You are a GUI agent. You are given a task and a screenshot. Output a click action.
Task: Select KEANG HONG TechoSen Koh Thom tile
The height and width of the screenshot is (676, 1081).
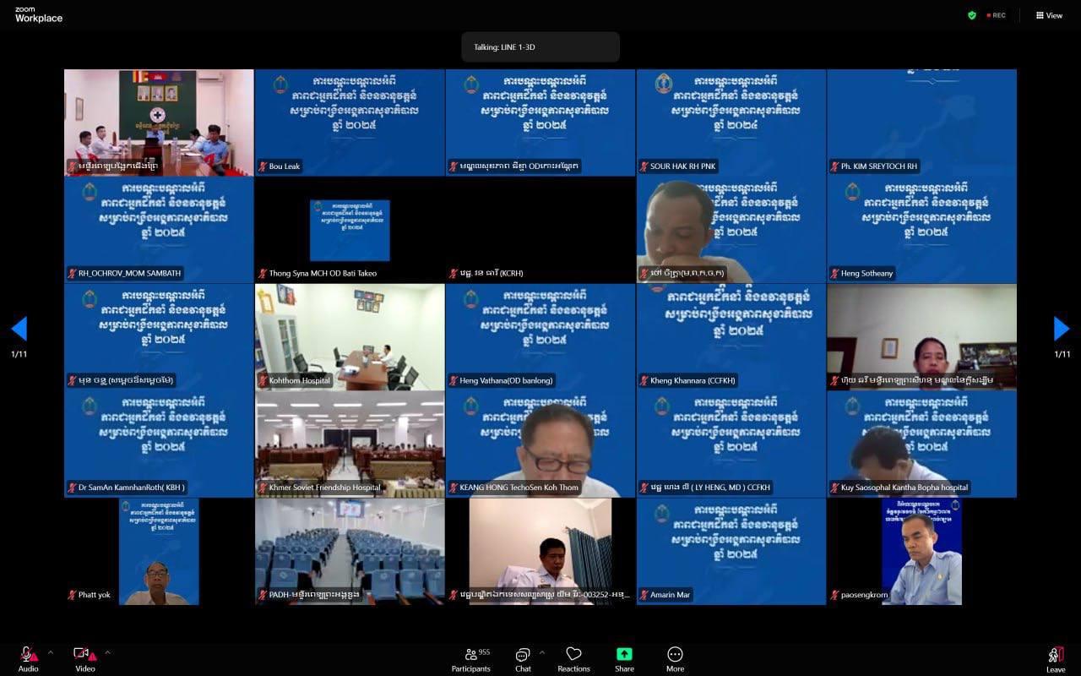540,444
